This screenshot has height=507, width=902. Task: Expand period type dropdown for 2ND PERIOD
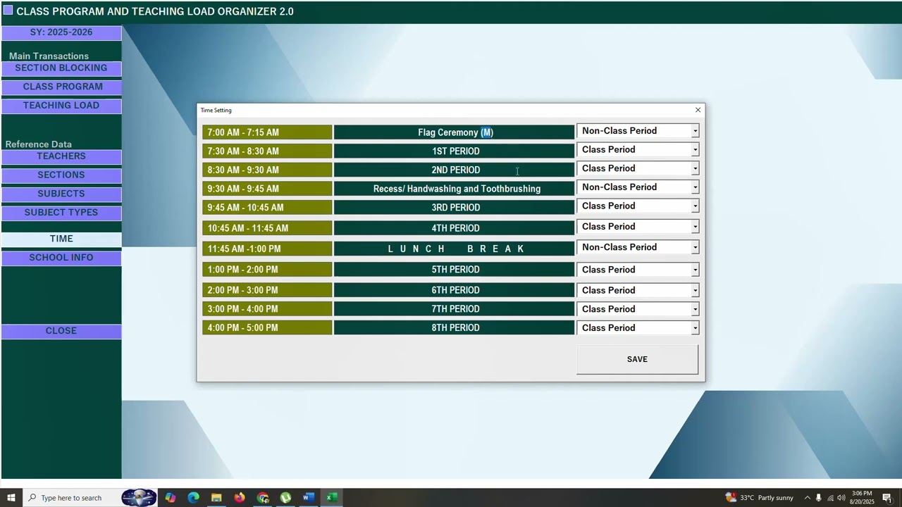pos(695,169)
